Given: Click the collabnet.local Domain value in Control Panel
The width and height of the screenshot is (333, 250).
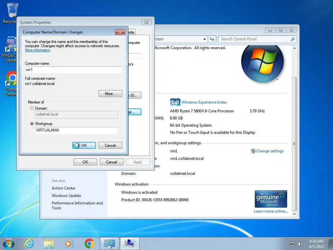Looking at the screenshot, I should [x=182, y=174].
